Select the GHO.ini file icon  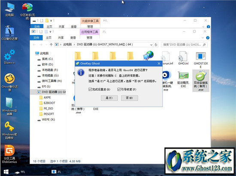click(183, 58)
